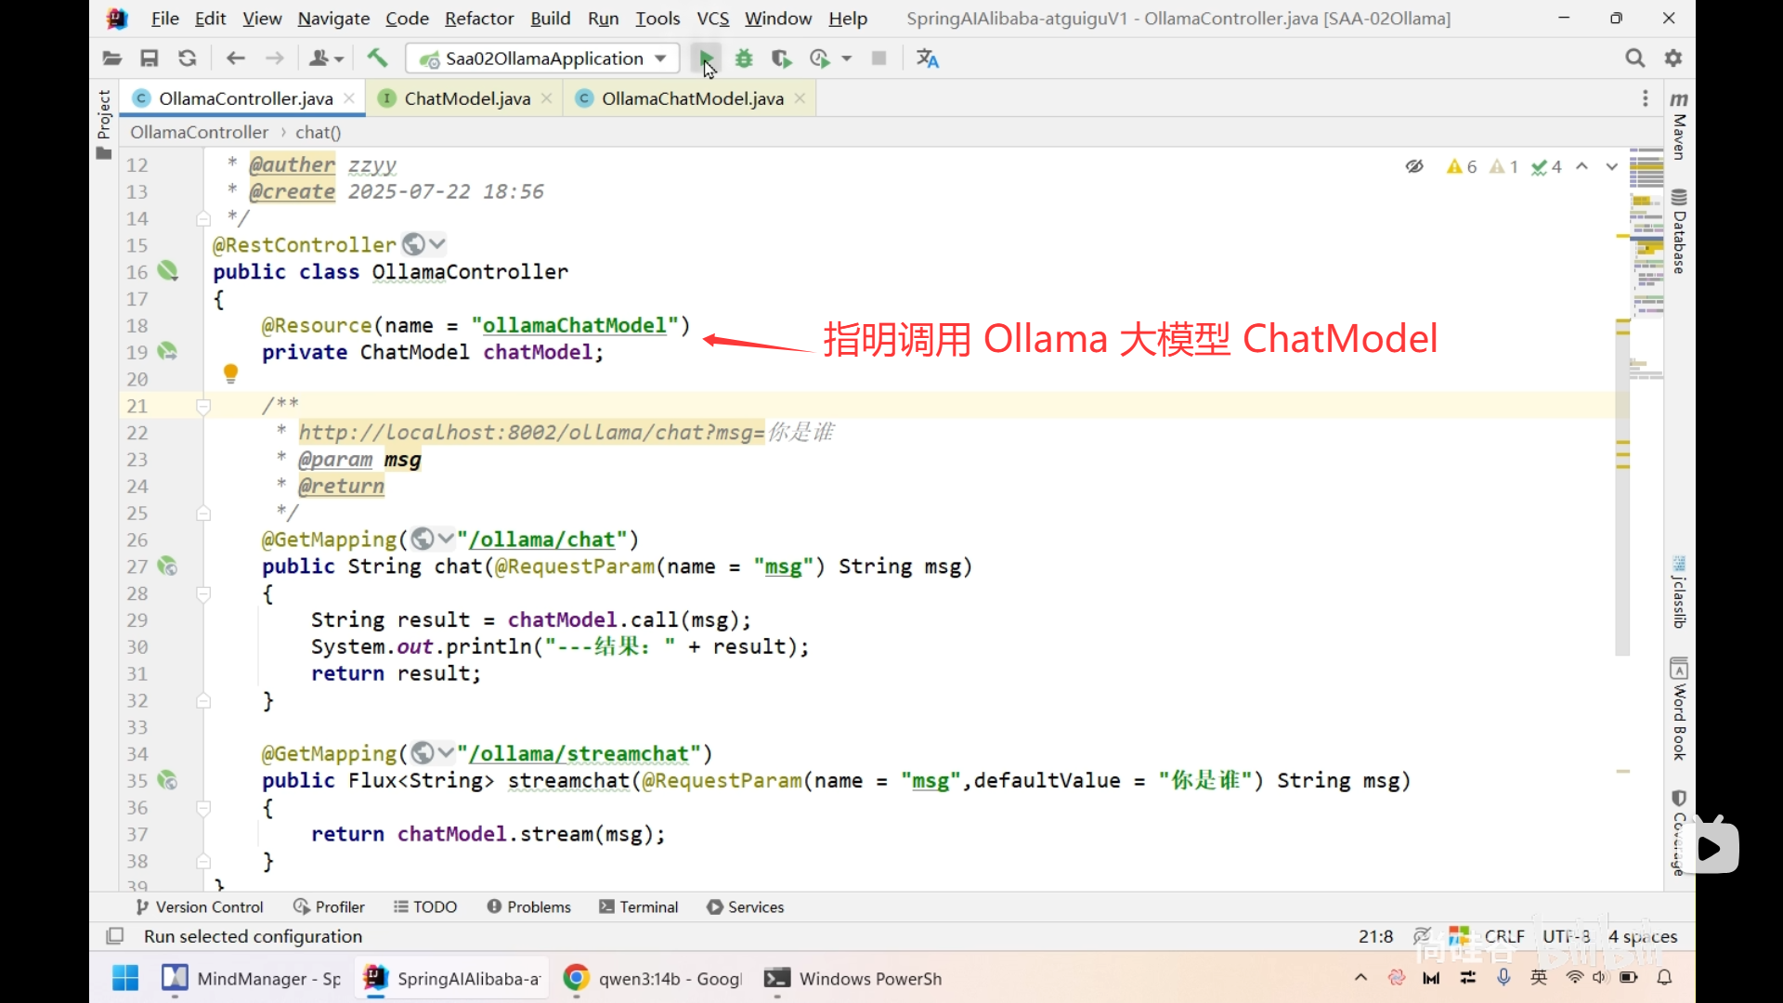The width and height of the screenshot is (1783, 1003).
Task: Click the UTF-8 encoding indicator
Action: pos(1566,936)
